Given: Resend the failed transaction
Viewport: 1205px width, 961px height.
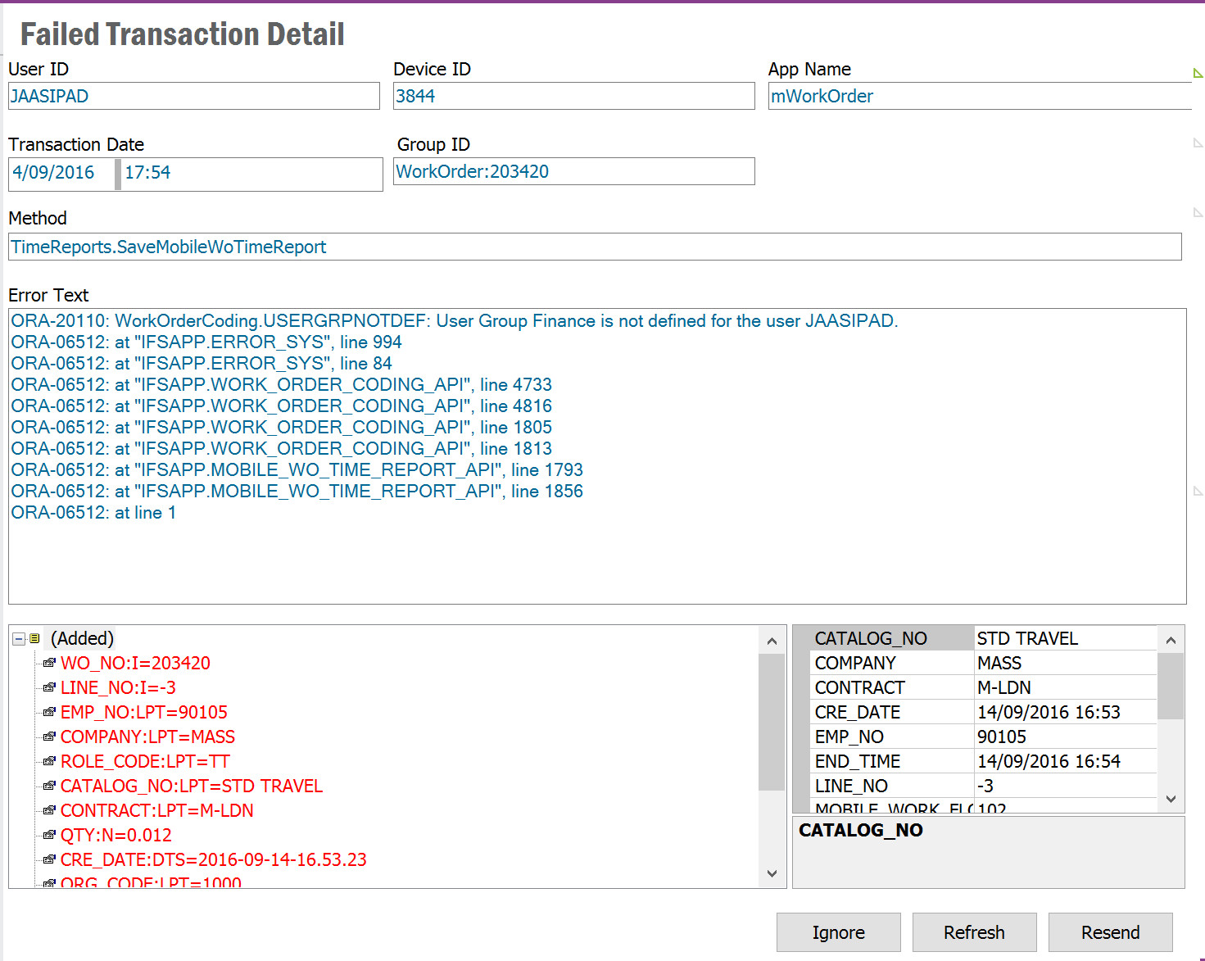Looking at the screenshot, I should 1110,932.
